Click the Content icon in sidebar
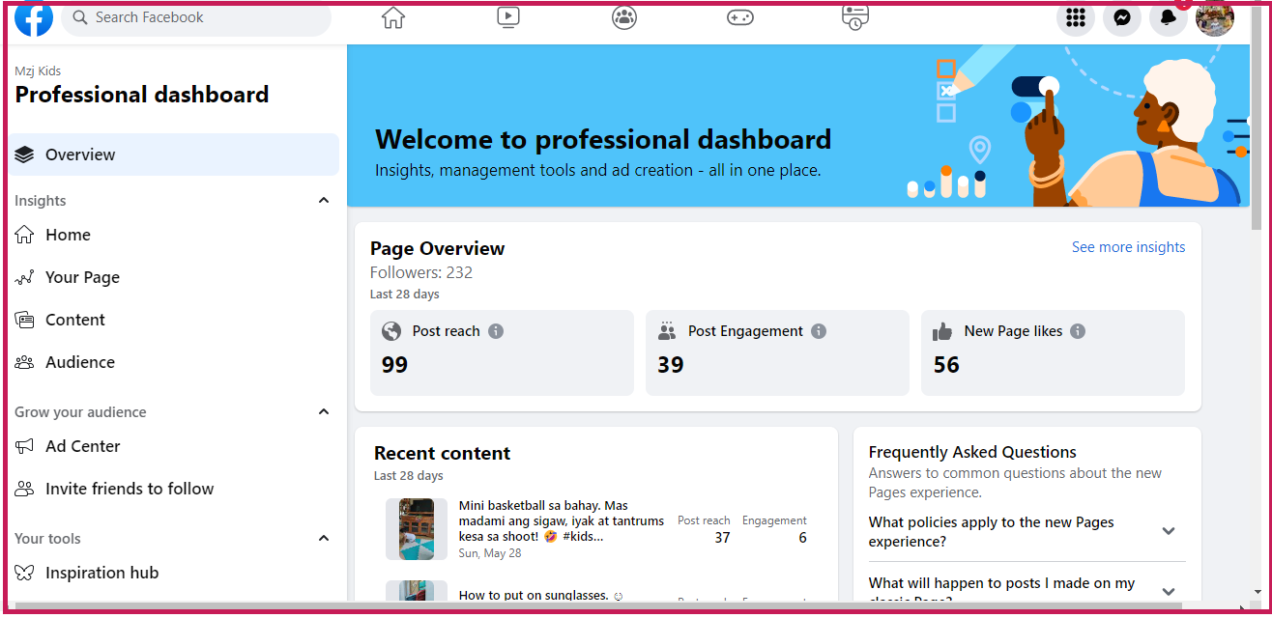This screenshot has width=1272, height=618. click(x=25, y=320)
